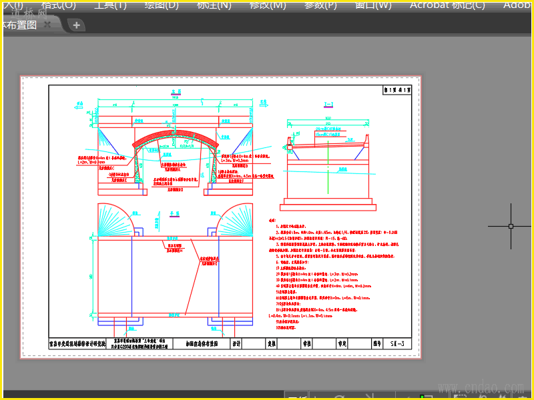Open the 插入(I) menu at far left

[12, 5]
